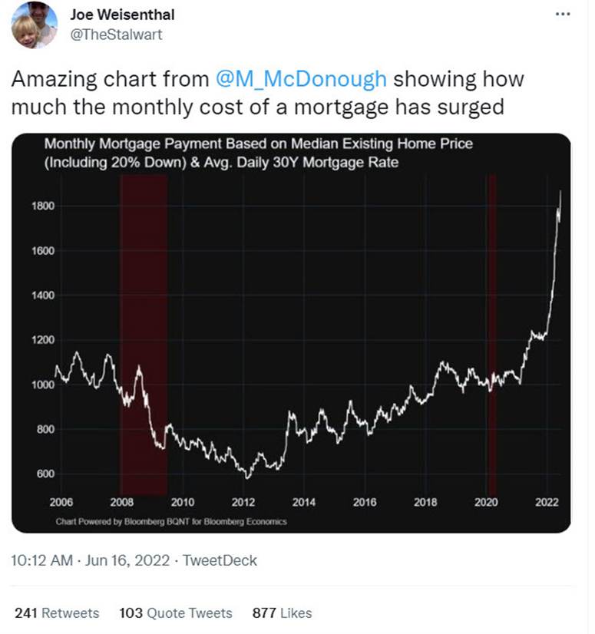Click the Bloomberg BQNT chart credit text
The height and width of the screenshot is (634, 595).
(x=171, y=522)
